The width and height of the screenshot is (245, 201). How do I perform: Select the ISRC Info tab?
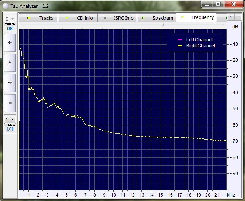click(x=119, y=18)
